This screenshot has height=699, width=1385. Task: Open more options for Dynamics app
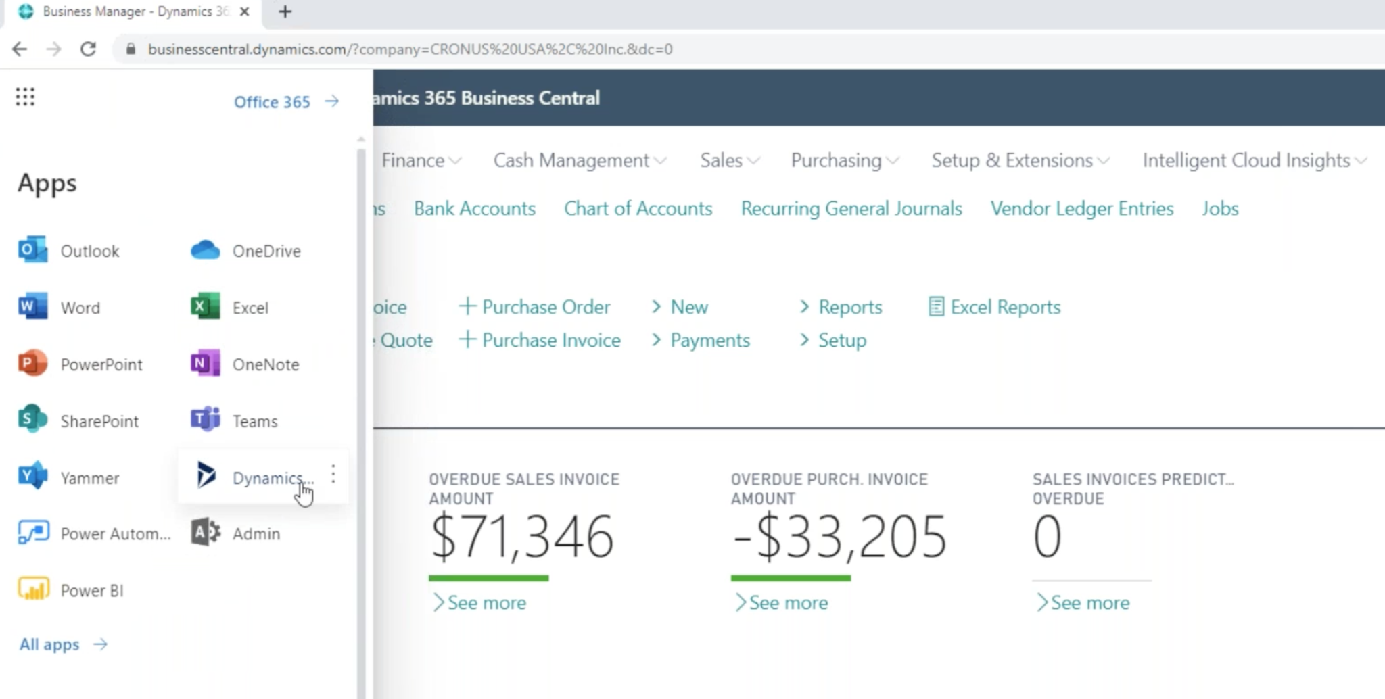(333, 475)
